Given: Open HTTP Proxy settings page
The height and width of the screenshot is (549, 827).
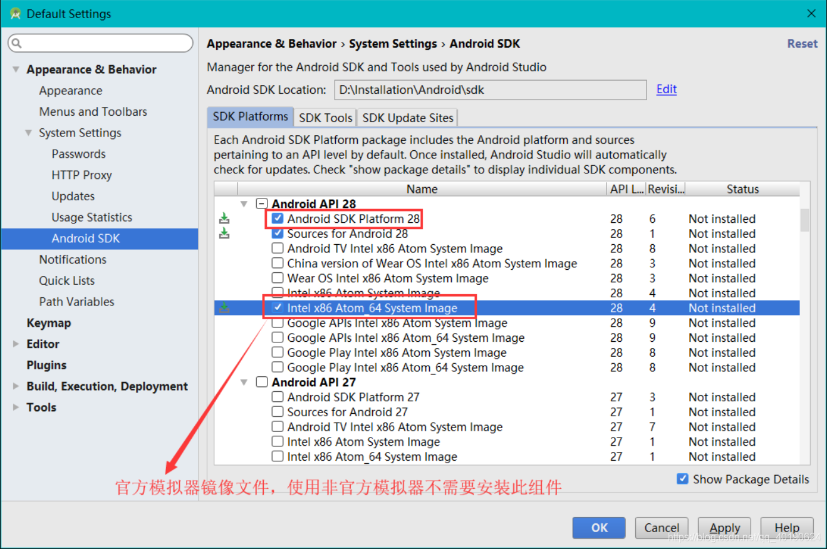Looking at the screenshot, I should tap(81, 175).
